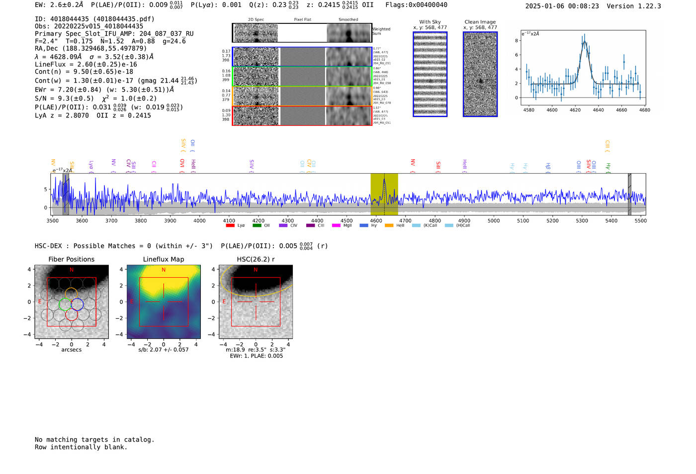Open the Fiber Positions cutout
Viewport: 696px width, 474px height.
pos(72,302)
